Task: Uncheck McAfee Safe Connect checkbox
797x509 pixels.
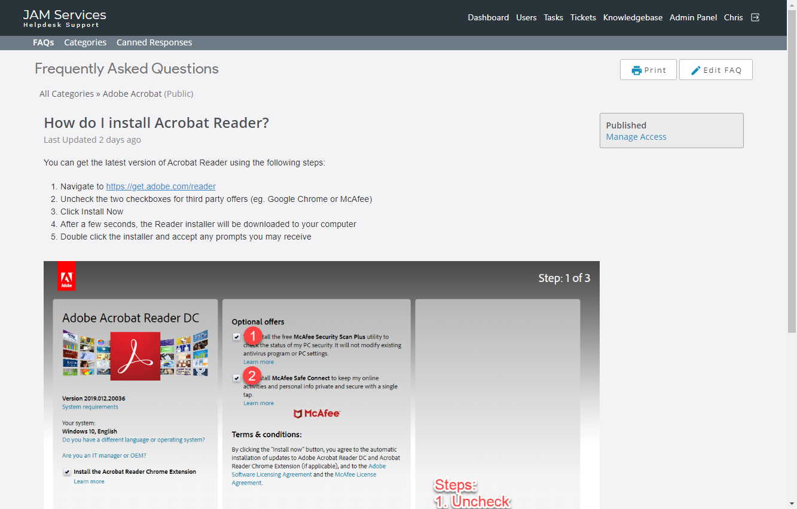Action: 237,378
